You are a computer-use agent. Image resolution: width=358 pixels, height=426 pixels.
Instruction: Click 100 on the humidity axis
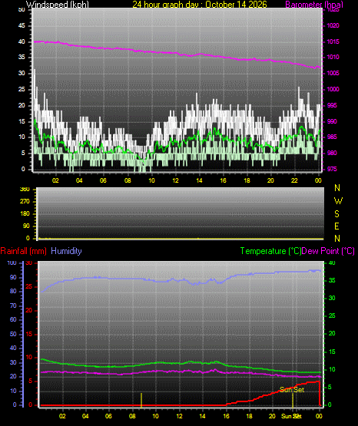pos(12,263)
